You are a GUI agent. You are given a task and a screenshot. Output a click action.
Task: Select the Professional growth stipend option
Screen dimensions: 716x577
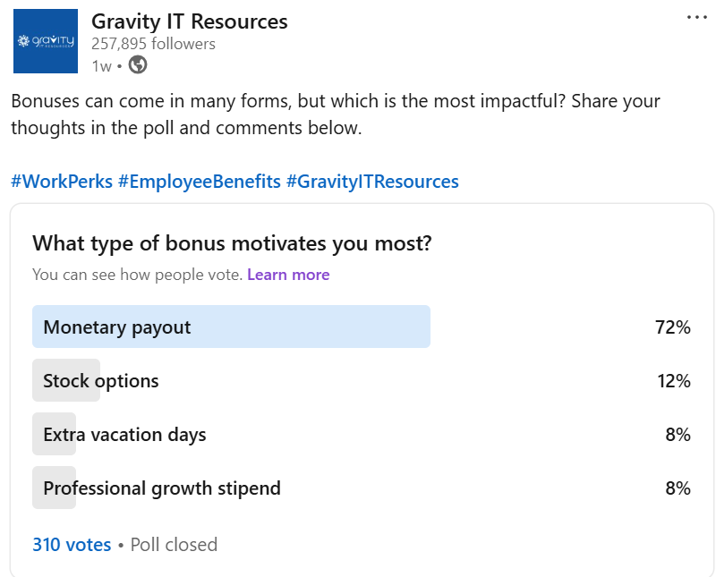[362, 488]
